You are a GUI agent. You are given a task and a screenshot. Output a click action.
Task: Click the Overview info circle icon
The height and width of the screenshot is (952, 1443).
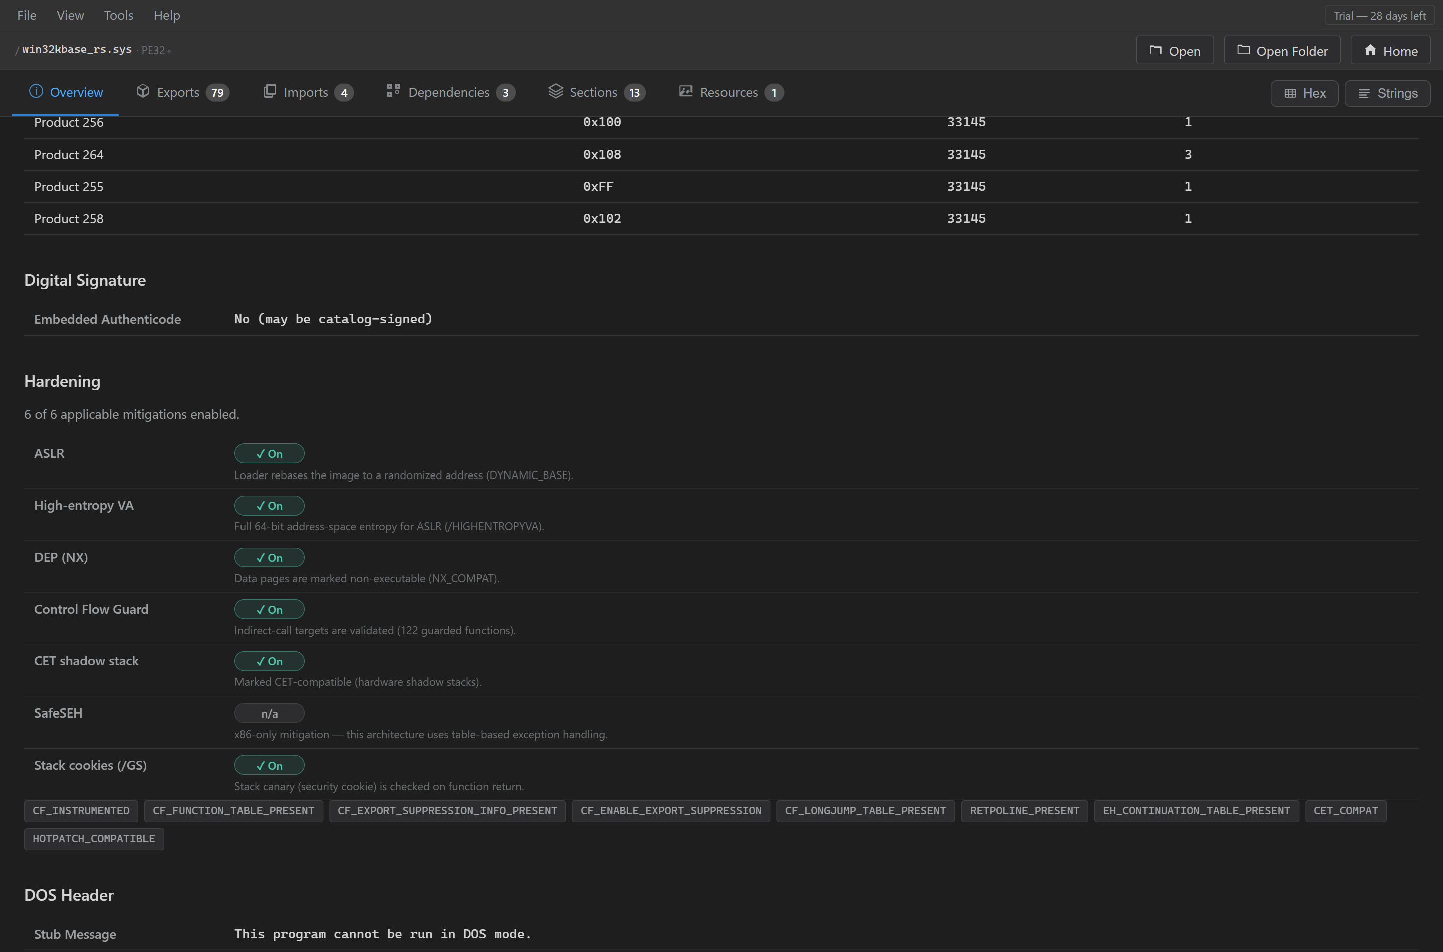pyautogui.click(x=36, y=91)
